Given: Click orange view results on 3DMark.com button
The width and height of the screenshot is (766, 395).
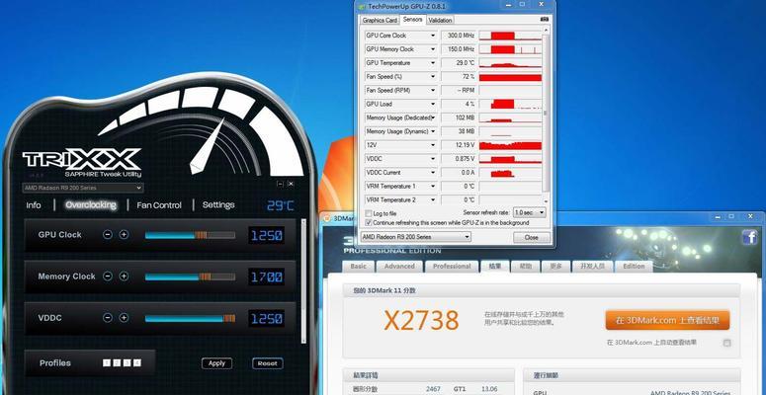Looking at the screenshot, I should (667, 320).
